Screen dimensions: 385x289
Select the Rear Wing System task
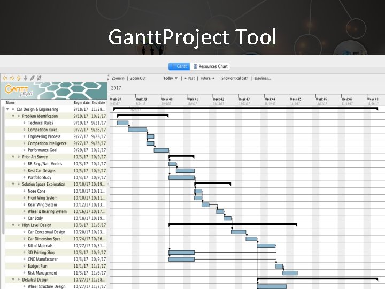pyautogui.click(x=56, y=204)
